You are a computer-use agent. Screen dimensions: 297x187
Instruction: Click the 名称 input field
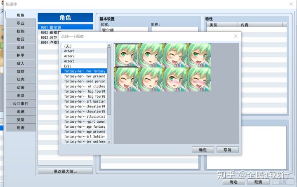pos(125,30)
